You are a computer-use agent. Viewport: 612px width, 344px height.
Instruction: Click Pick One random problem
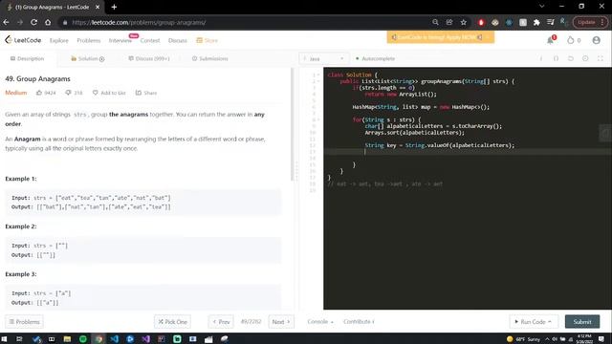coord(172,322)
